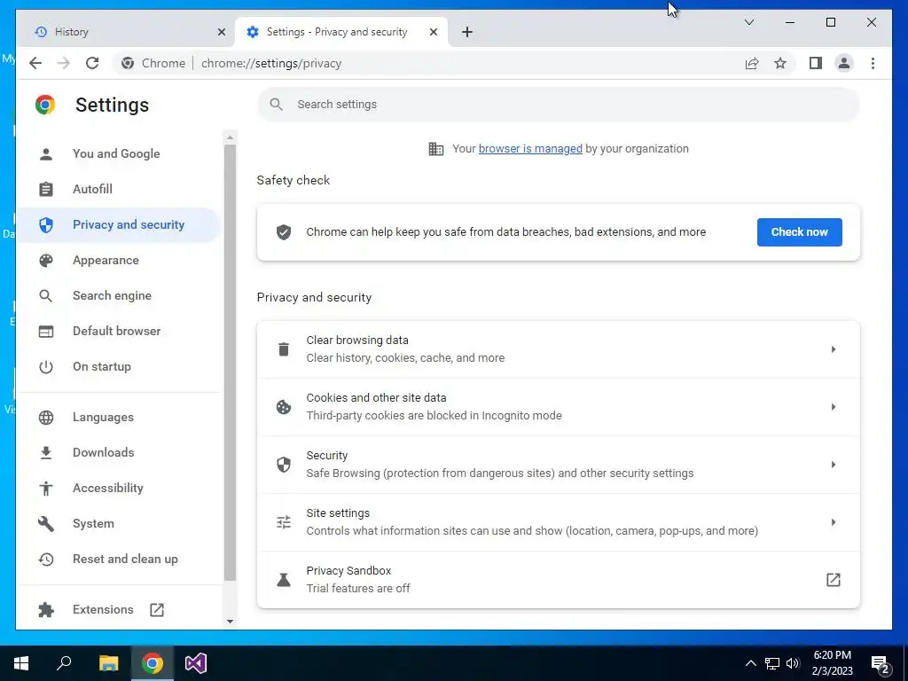Open Windows Start menu
This screenshot has height=681, width=908.
coord(21,663)
